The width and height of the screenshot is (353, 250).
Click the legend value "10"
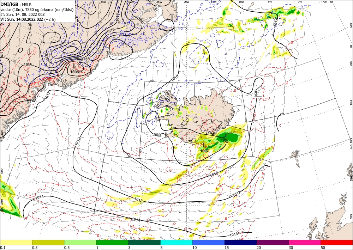pyautogui.click(x=195, y=248)
